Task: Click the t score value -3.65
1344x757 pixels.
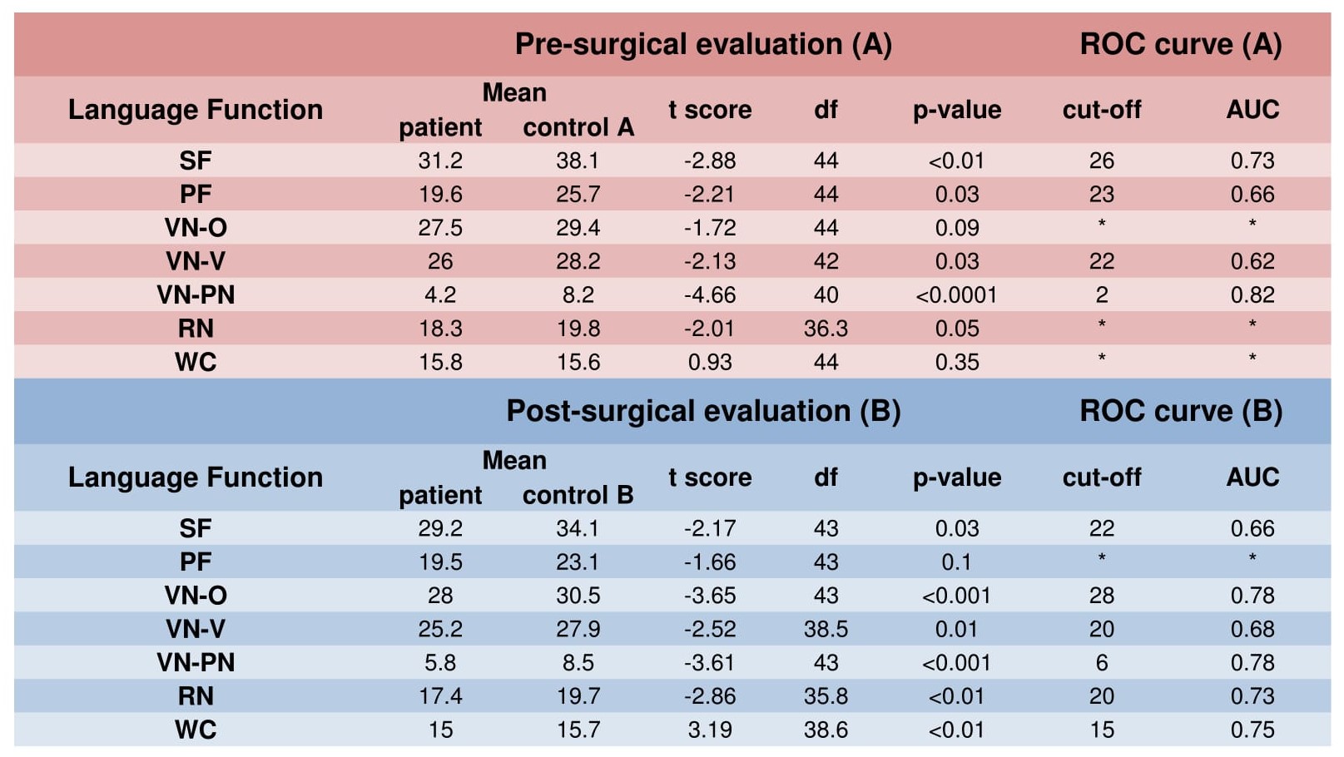Action: 710,596
